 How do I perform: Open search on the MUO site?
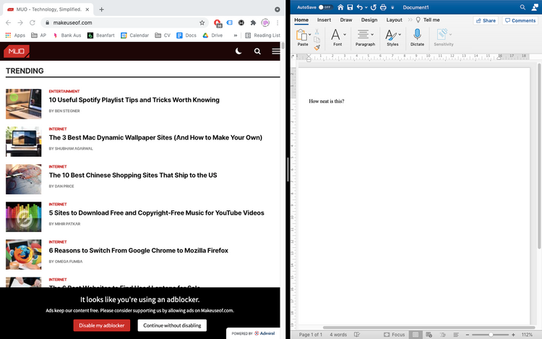coord(257,51)
